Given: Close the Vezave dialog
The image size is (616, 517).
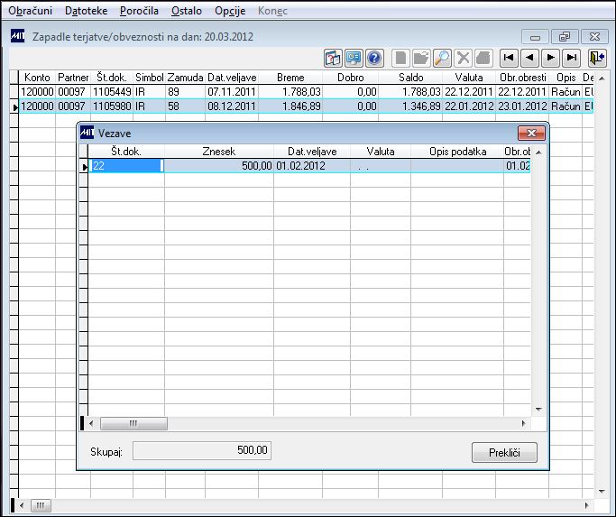Looking at the screenshot, I should click(531, 134).
